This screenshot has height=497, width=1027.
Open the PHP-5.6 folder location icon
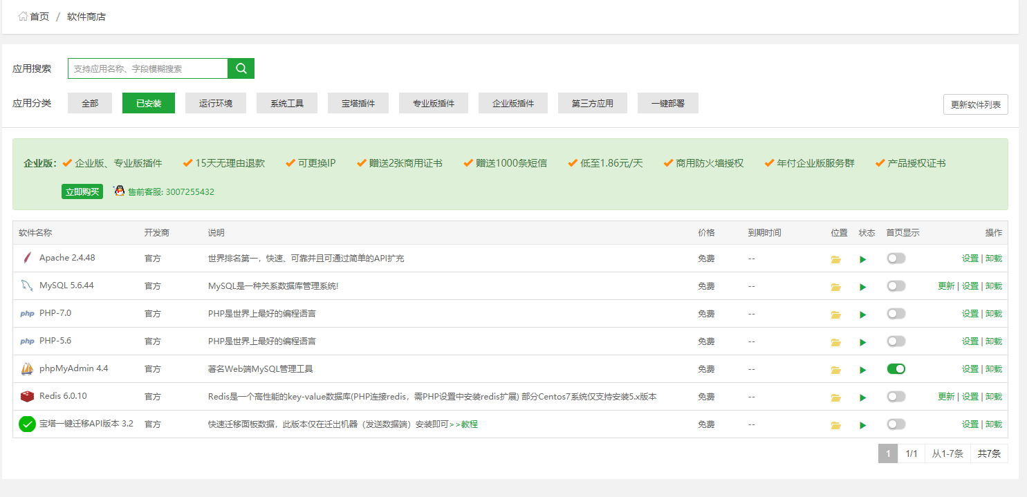tap(836, 342)
